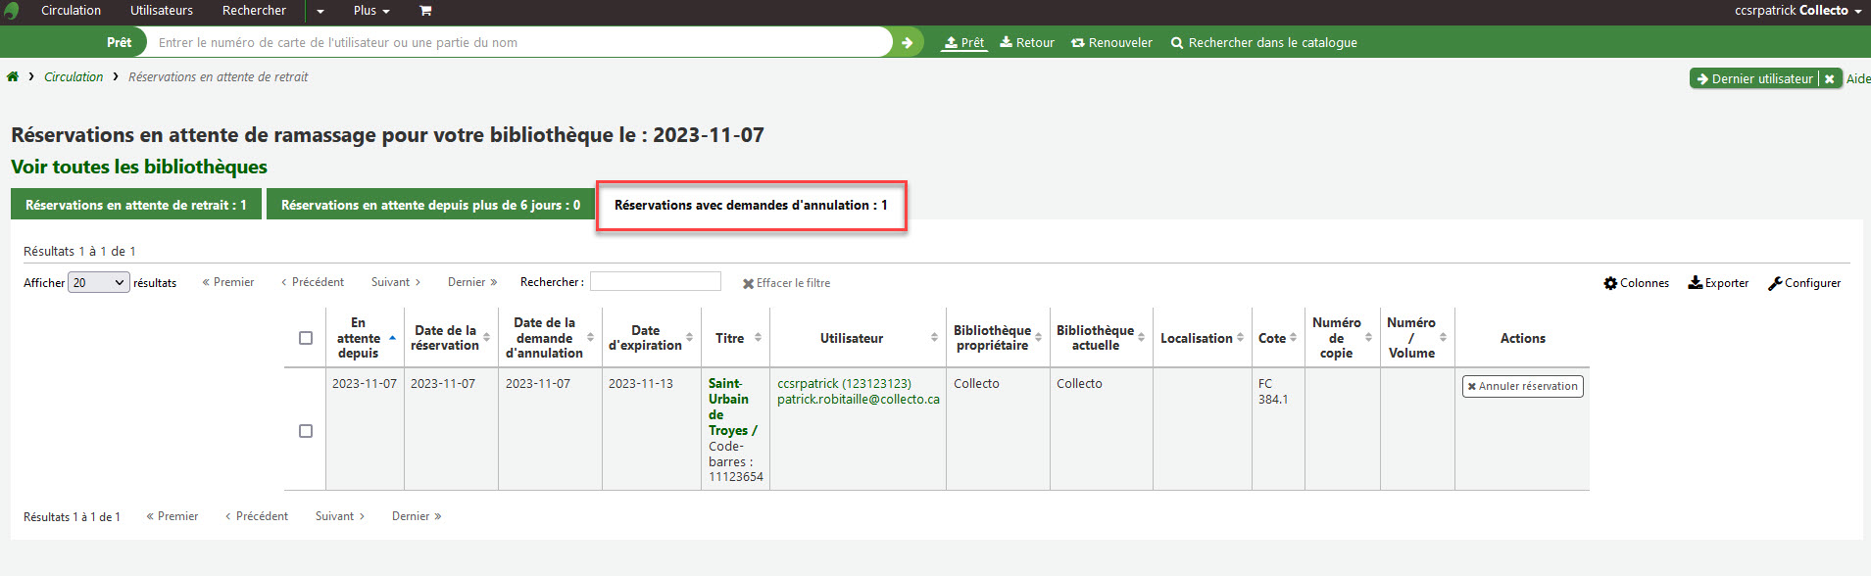Image resolution: width=1871 pixels, height=576 pixels.
Task: Submit the checkout search arrow button
Action: (x=908, y=42)
